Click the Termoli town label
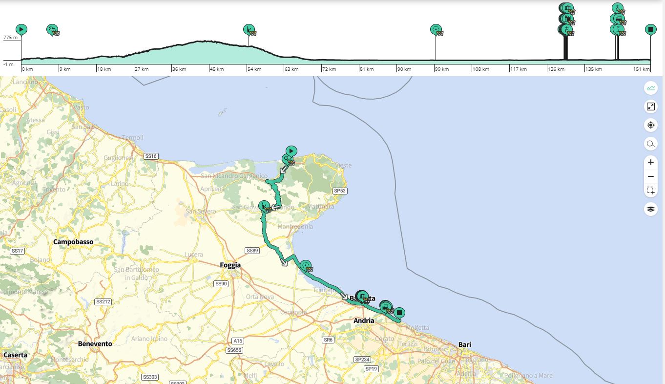This screenshot has height=384, width=665. point(133,138)
